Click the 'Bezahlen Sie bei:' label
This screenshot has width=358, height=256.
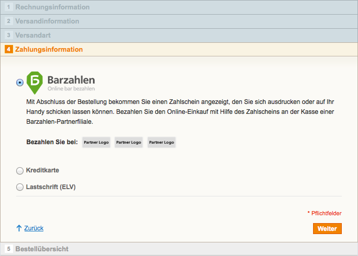[52, 142]
